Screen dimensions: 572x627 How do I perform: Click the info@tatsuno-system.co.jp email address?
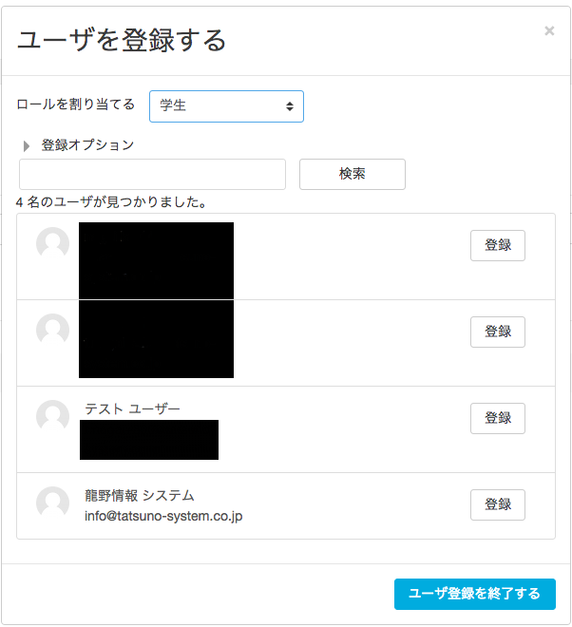[x=163, y=518]
